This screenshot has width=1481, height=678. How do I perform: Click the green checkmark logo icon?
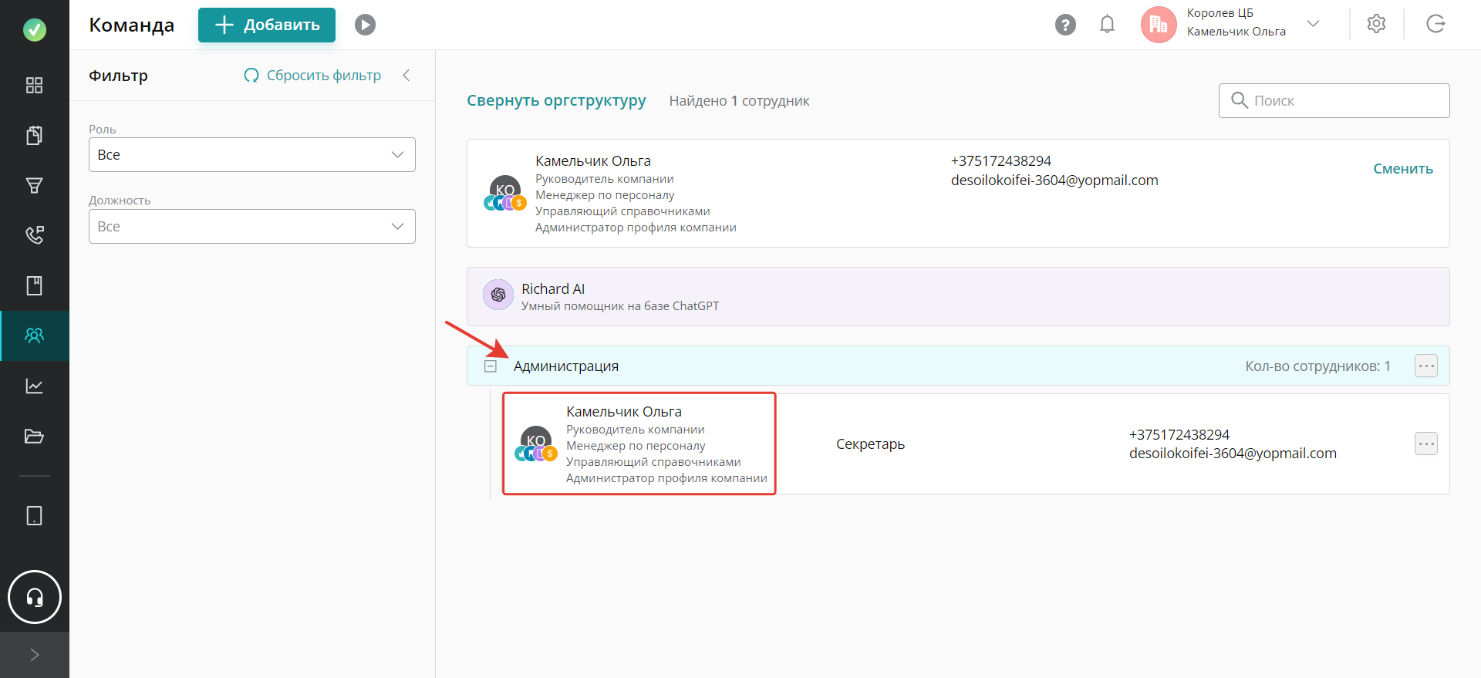(35, 30)
